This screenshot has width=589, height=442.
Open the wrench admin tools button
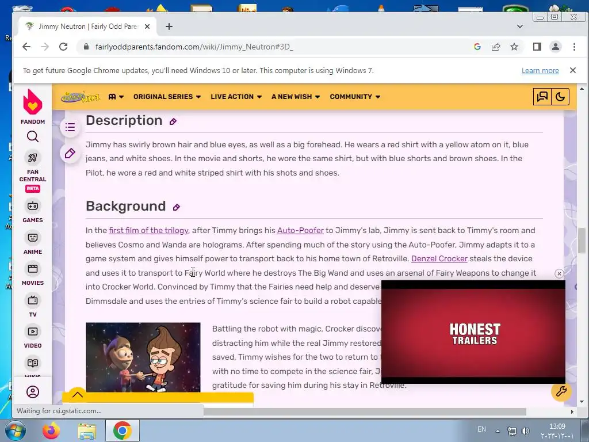(561, 391)
